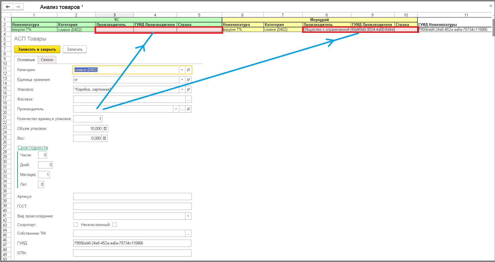
Task: Expand the Производитель dropdown list
Action: tap(176, 109)
